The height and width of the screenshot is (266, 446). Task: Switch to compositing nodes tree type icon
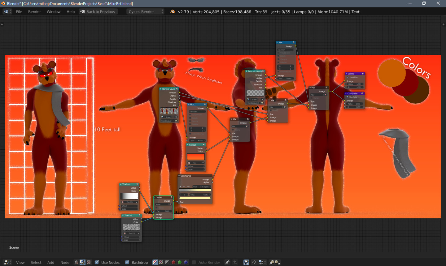(x=82, y=262)
